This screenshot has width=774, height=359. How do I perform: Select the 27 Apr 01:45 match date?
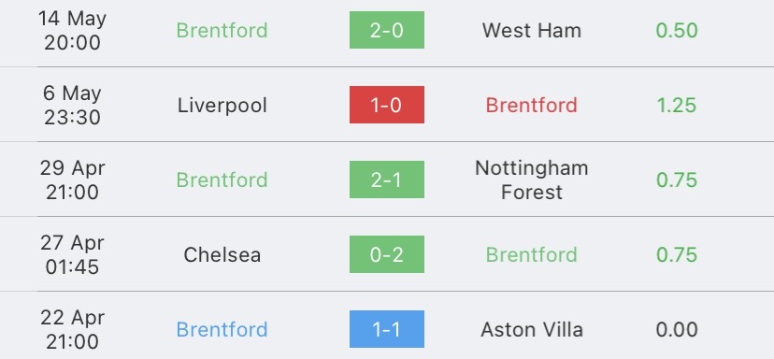(72, 255)
